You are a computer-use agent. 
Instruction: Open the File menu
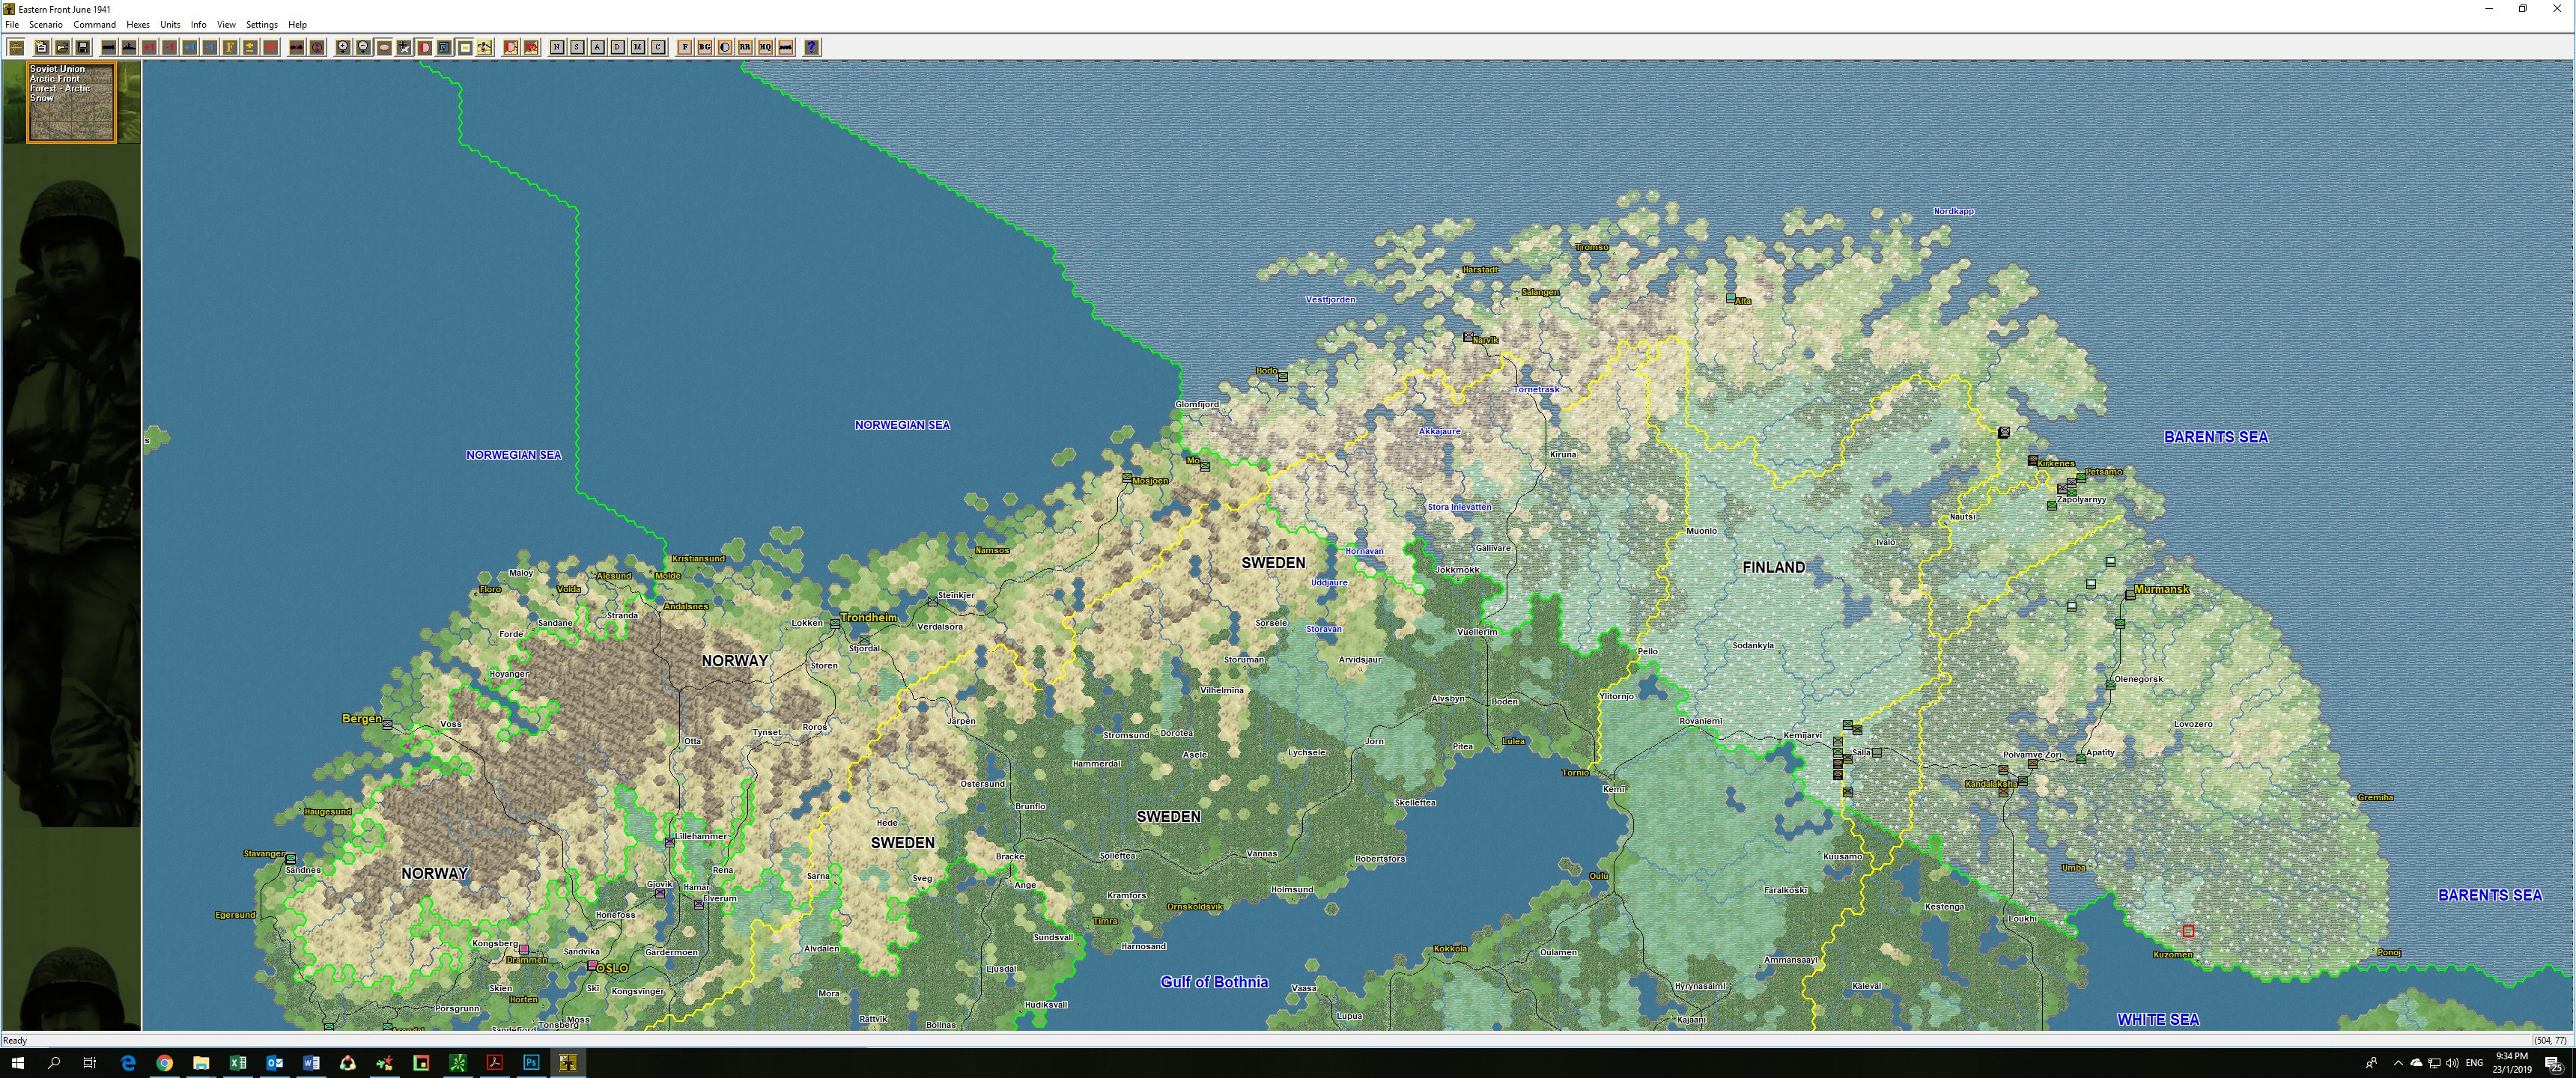[x=12, y=24]
